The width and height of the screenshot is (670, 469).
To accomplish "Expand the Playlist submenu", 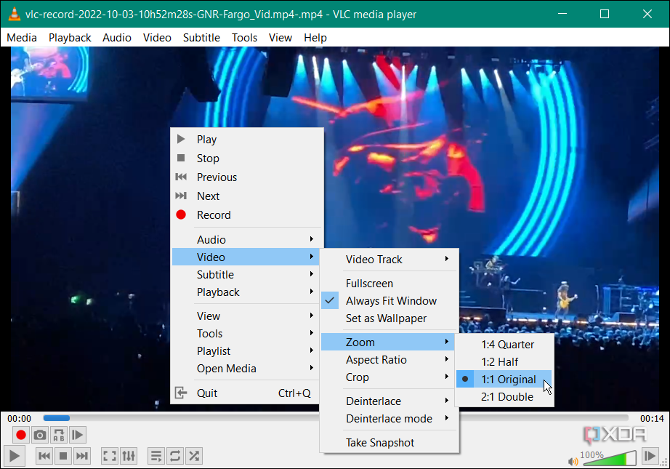I will click(x=246, y=351).
